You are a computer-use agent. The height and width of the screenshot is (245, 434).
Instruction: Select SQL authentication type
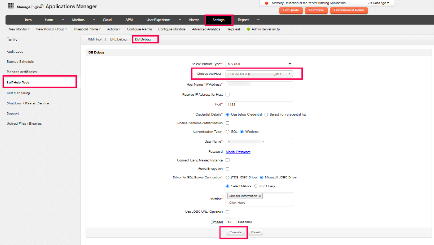click(x=228, y=132)
